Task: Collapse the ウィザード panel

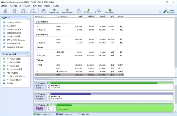Action: 29,18
